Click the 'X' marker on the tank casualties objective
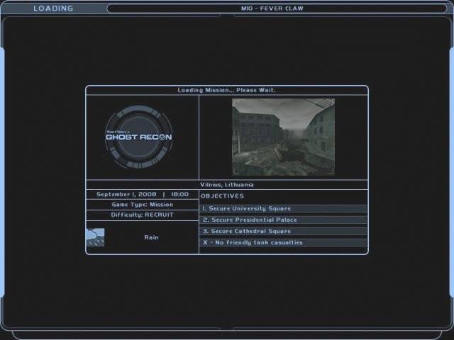 tap(204, 243)
